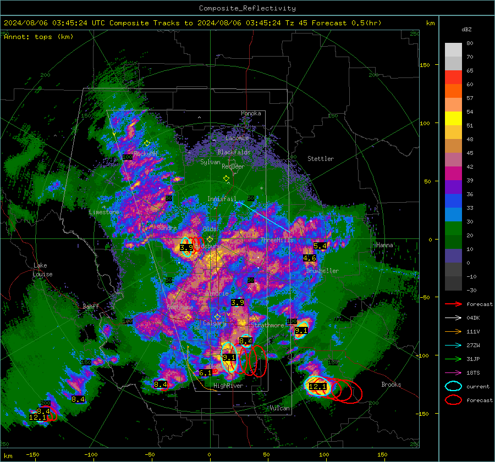Click the 9.1 storm label east of Strathmore
This screenshot has width=495, height=462.
pyautogui.click(x=301, y=331)
